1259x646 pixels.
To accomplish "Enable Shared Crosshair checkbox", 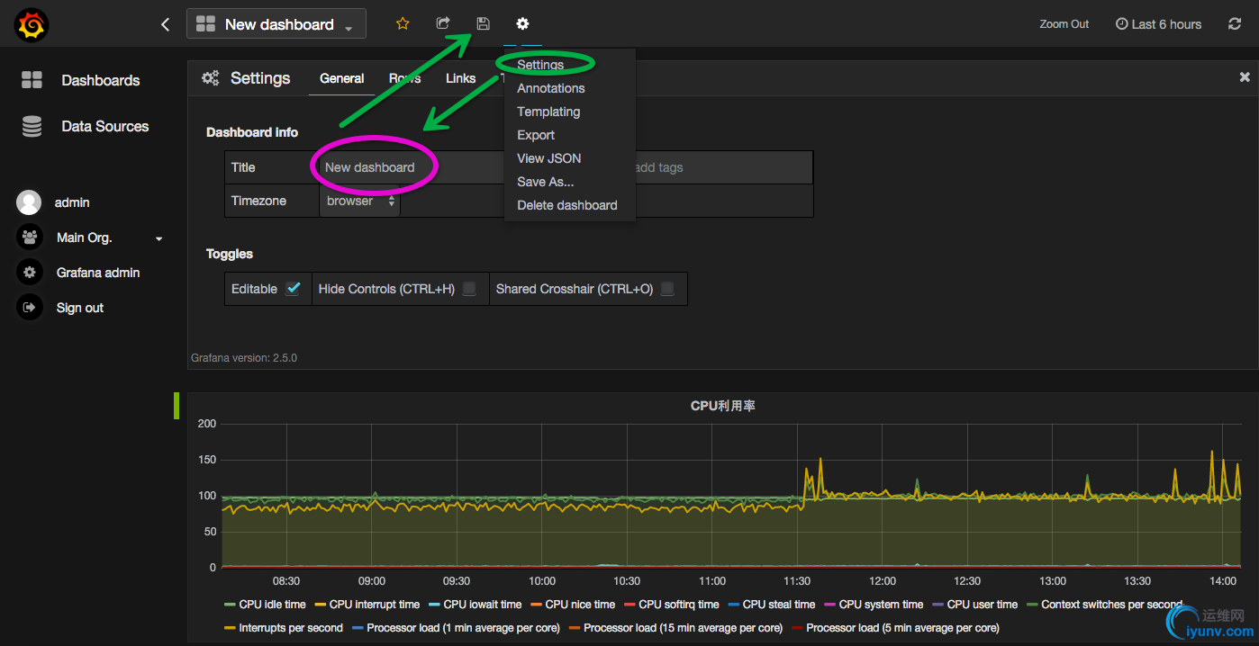I will click(x=667, y=289).
